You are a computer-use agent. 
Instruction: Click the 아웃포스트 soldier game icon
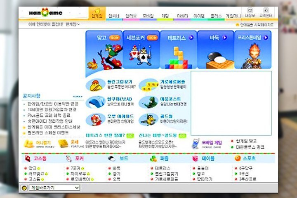[x=149, y=102]
